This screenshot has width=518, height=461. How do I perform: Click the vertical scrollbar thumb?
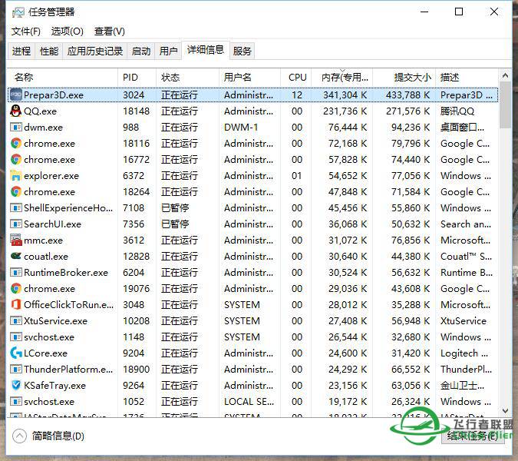coord(505,104)
